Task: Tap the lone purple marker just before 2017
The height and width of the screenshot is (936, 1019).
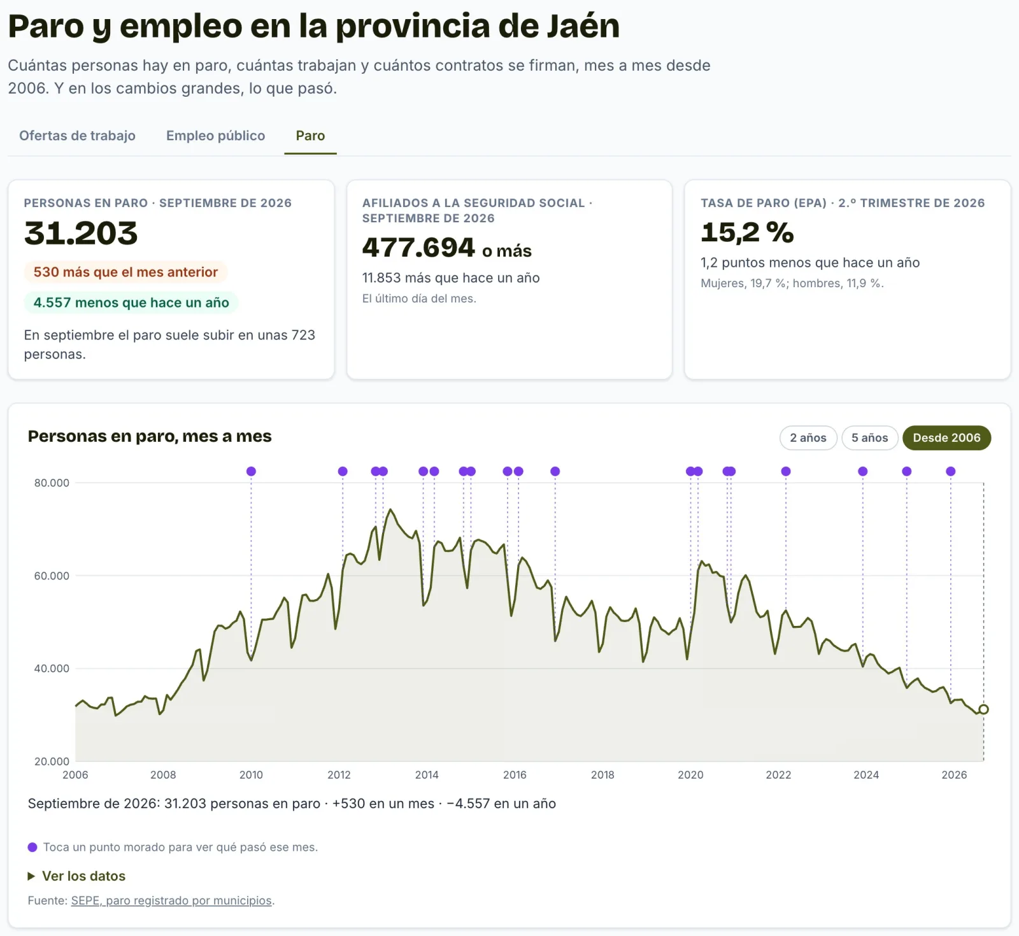Action: pyautogui.click(x=555, y=471)
